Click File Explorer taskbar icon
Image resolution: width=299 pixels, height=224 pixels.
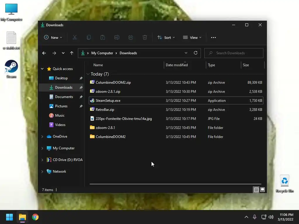coord(22,217)
